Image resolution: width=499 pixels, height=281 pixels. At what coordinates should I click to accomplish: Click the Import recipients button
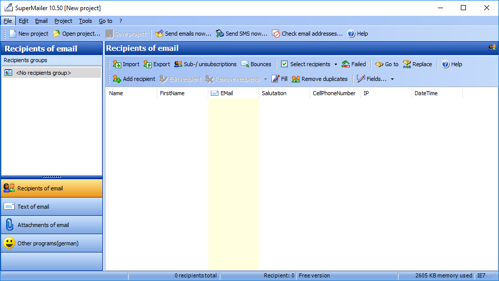pos(126,64)
